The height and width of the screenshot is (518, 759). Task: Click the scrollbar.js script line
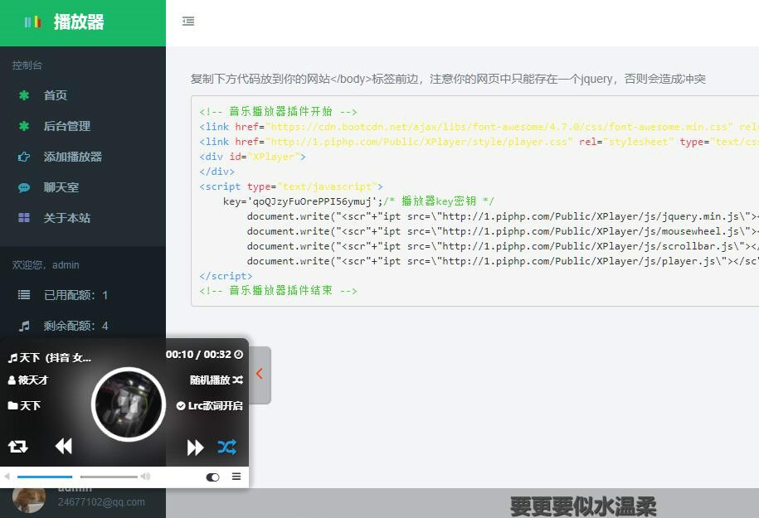coord(503,246)
